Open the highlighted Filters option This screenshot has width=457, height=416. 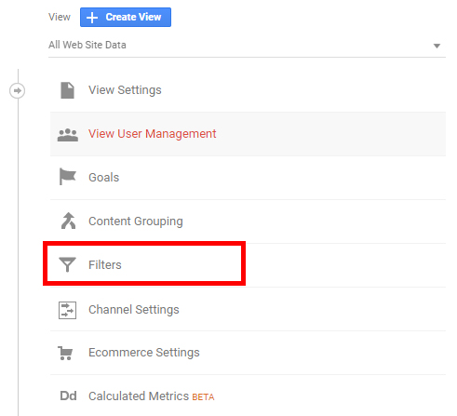(144, 263)
